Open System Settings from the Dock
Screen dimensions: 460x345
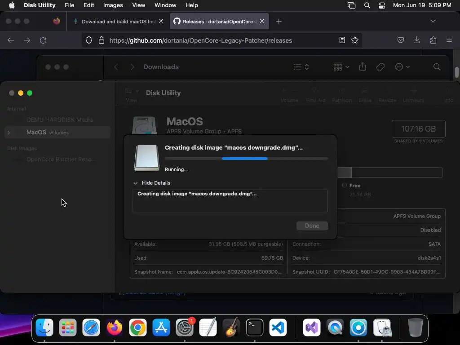click(x=185, y=327)
